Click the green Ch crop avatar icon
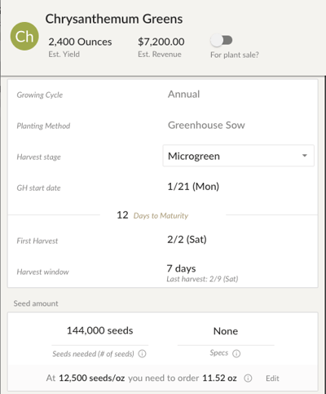This screenshot has width=326, height=394. 24,36
